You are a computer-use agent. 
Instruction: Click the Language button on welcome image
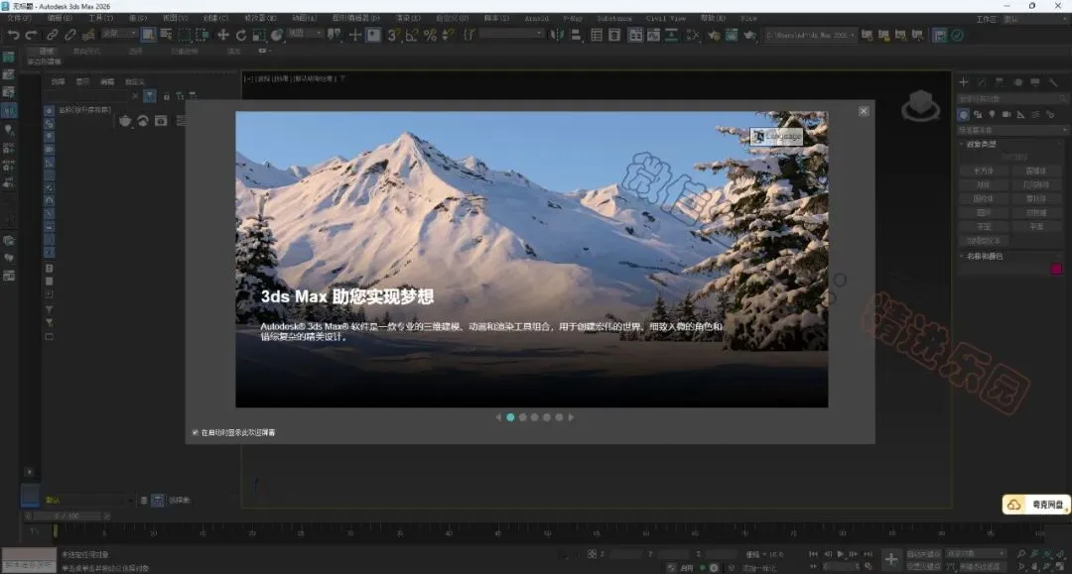(x=776, y=137)
